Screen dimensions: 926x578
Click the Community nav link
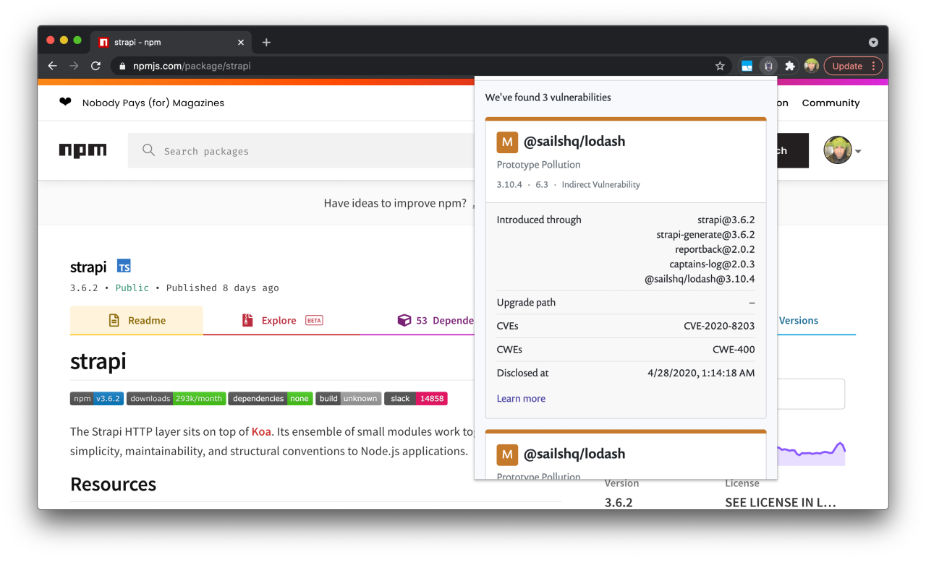pyautogui.click(x=831, y=103)
